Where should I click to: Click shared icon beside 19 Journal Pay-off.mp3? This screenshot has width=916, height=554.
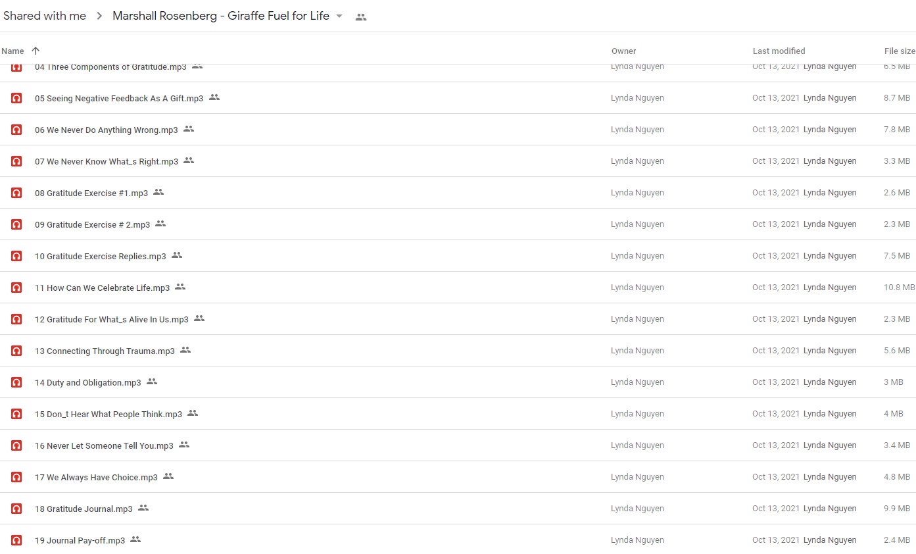[135, 540]
